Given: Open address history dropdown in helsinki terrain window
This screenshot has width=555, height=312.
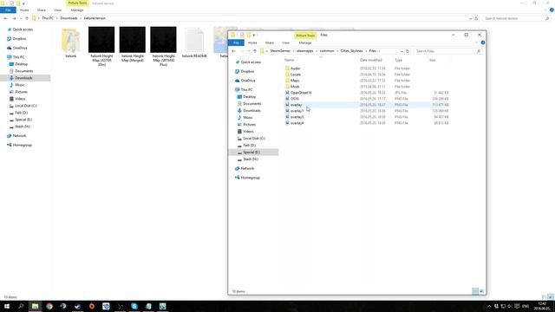Looking at the screenshot, I should click(470, 18).
